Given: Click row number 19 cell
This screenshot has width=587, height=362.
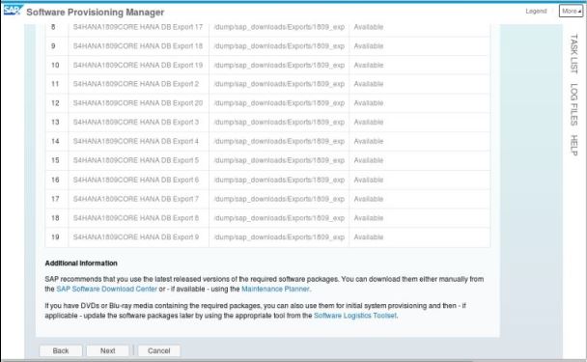Looking at the screenshot, I should (x=57, y=237).
